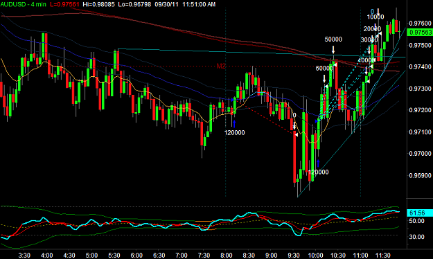Click the 10000 trade size label

[375, 17]
